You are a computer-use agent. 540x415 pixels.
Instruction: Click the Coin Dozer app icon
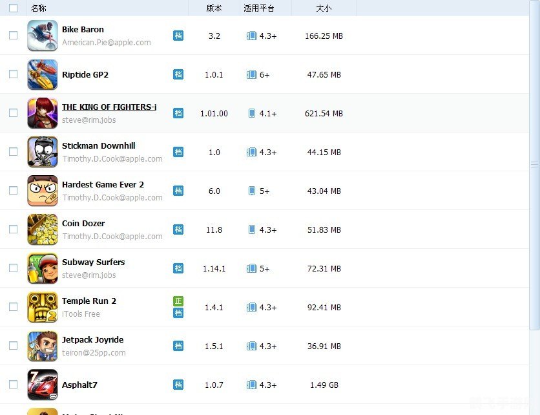43,229
